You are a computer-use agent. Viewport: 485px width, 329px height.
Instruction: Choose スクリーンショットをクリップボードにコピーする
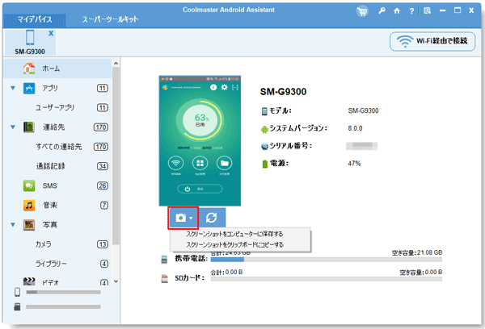click(234, 245)
